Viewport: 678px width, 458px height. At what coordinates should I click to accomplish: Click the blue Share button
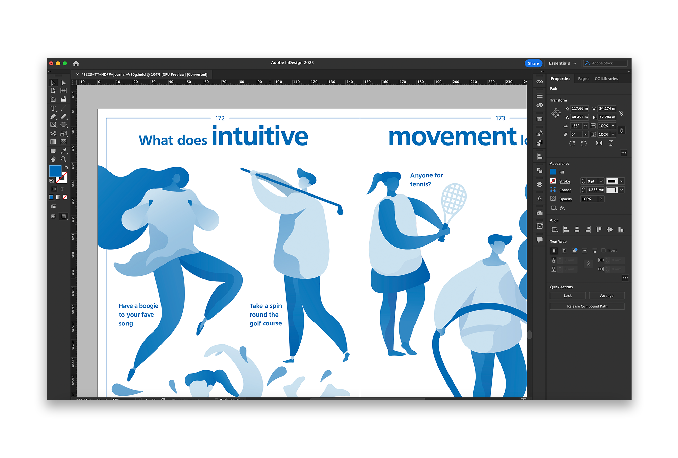[533, 63]
